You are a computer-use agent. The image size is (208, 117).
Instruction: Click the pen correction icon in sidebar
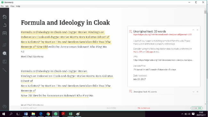pos(4,45)
